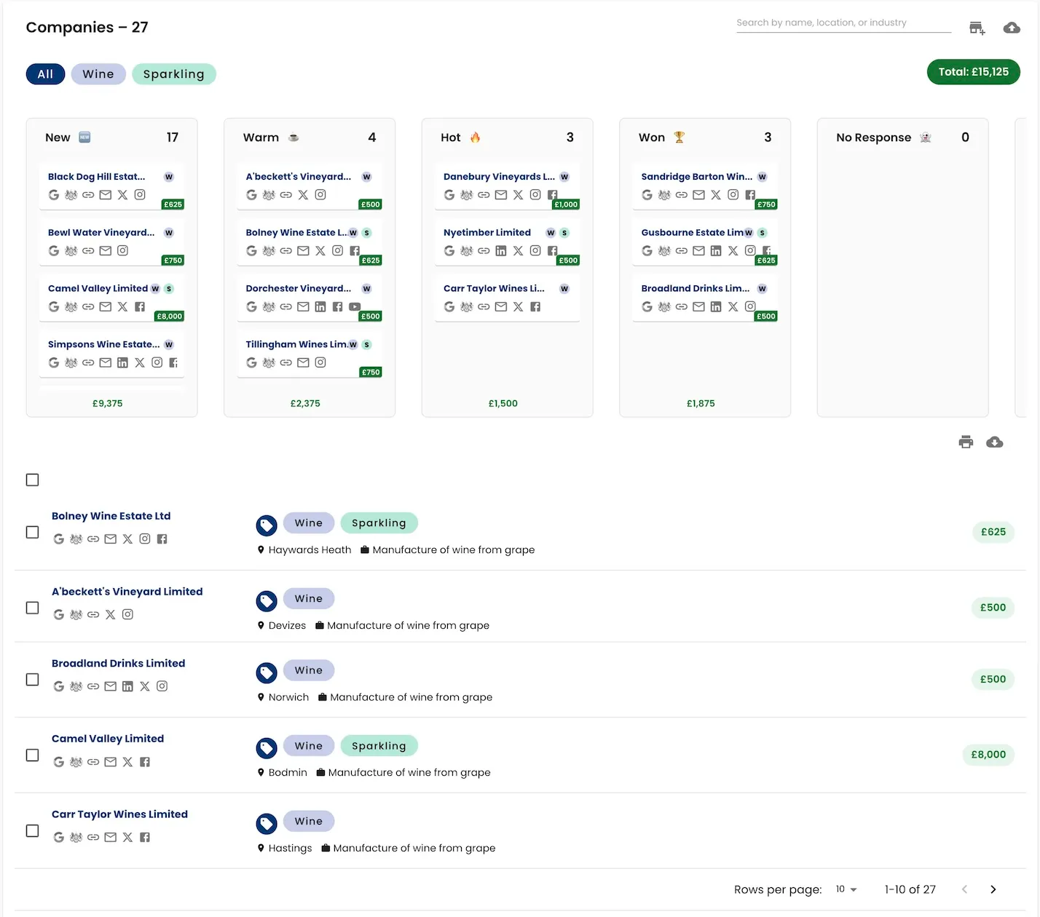Click tag icon in Camel Valley Limited row

[x=267, y=748]
